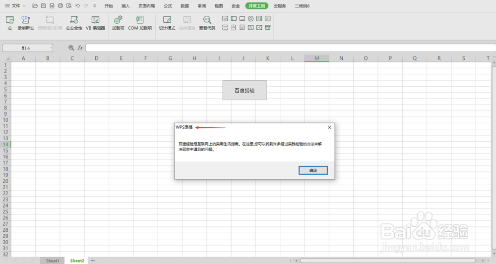Click the open file folder icon
The width and height of the screenshot is (496, 264).
click(x=35, y=5)
